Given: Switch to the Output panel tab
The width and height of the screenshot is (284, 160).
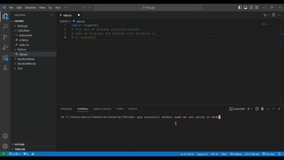Looking at the screenshot, I should tap(133, 109).
